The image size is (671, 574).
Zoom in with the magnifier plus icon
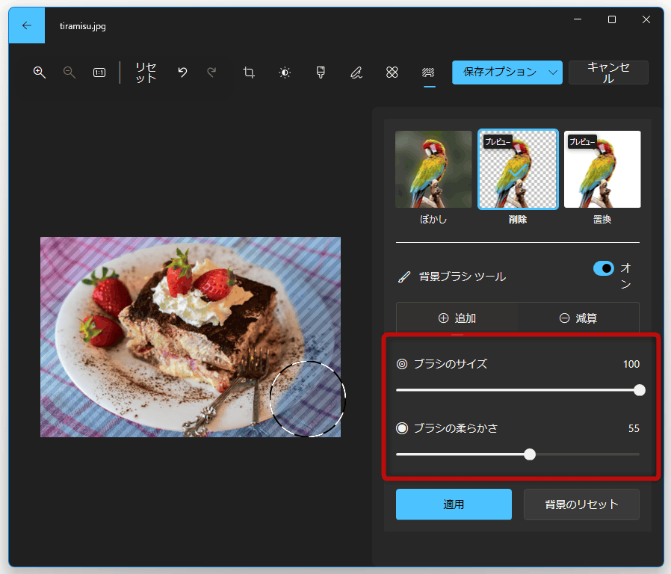click(x=40, y=72)
